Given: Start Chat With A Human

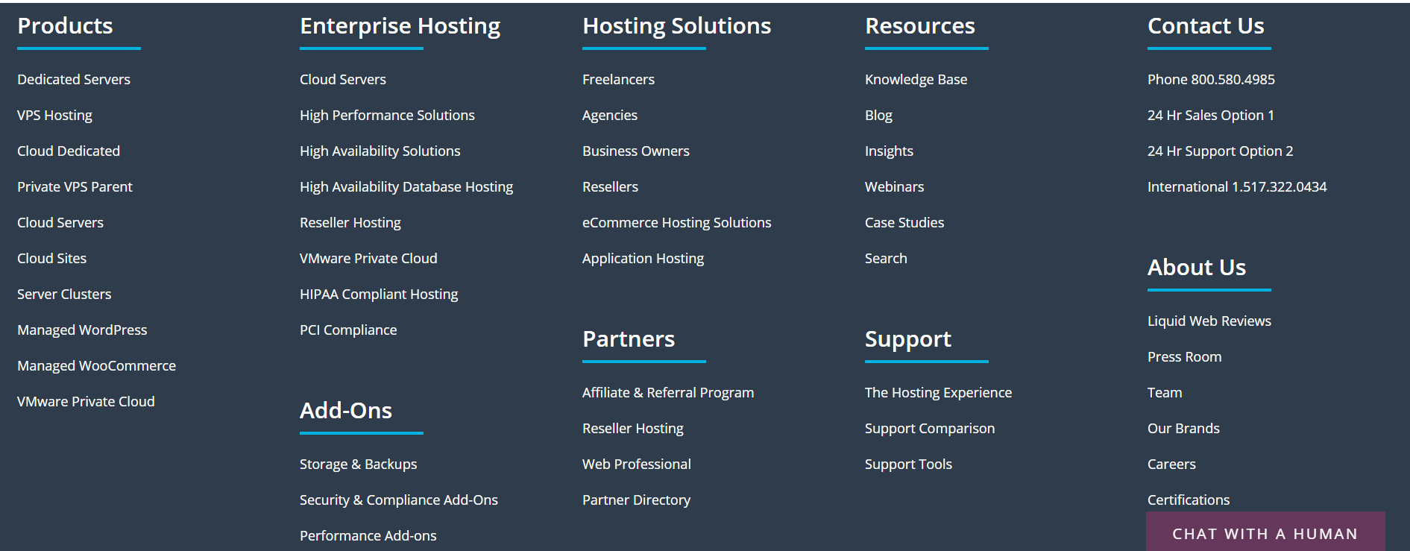Looking at the screenshot, I should pos(1265,532).
